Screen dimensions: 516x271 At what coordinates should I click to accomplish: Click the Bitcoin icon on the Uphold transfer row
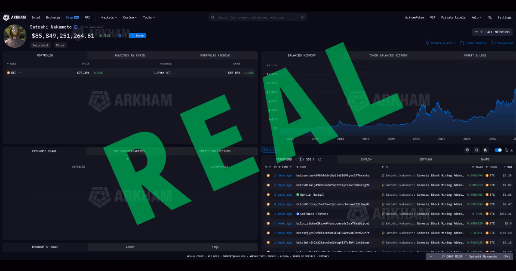tap(268, 194)
